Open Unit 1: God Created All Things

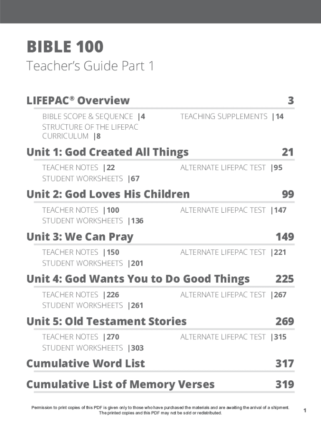(x=107, y=152)
